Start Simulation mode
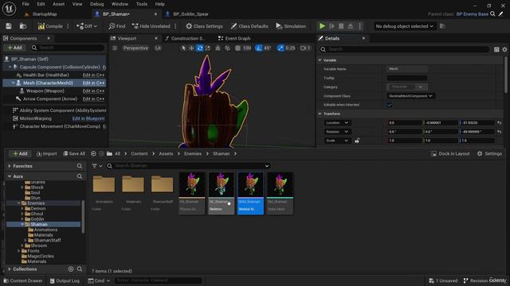Screen dimensions: 510x286 291,26
